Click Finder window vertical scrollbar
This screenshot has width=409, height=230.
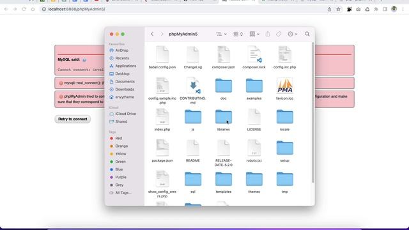[313, 112]
